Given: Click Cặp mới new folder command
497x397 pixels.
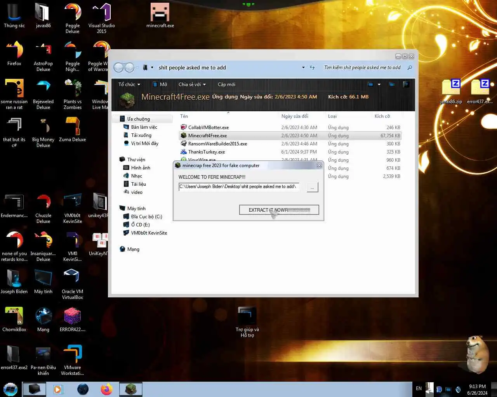Looking at the screenshot, I should 226,84.
